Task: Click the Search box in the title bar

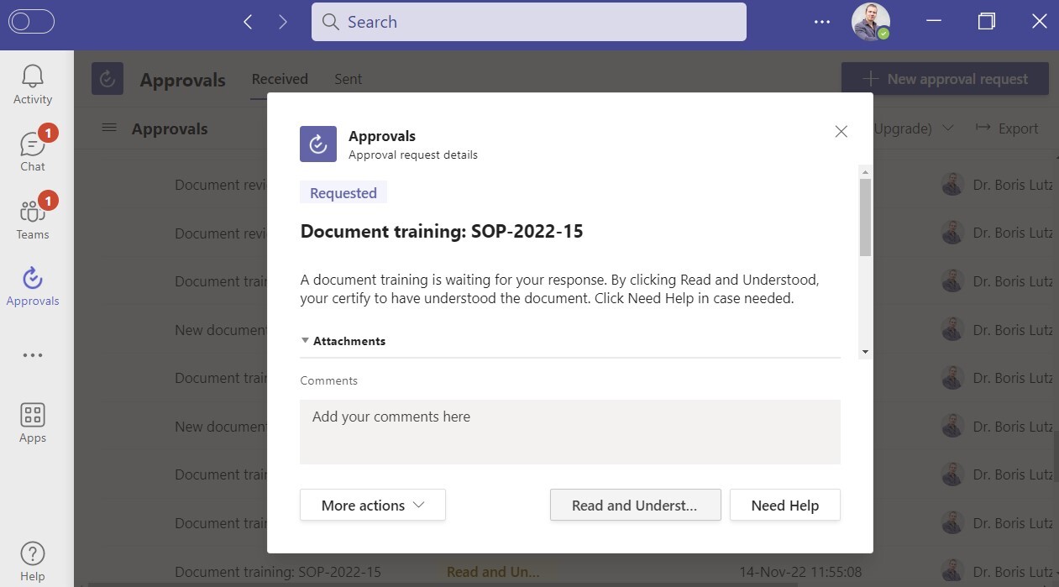Action: 529,22
